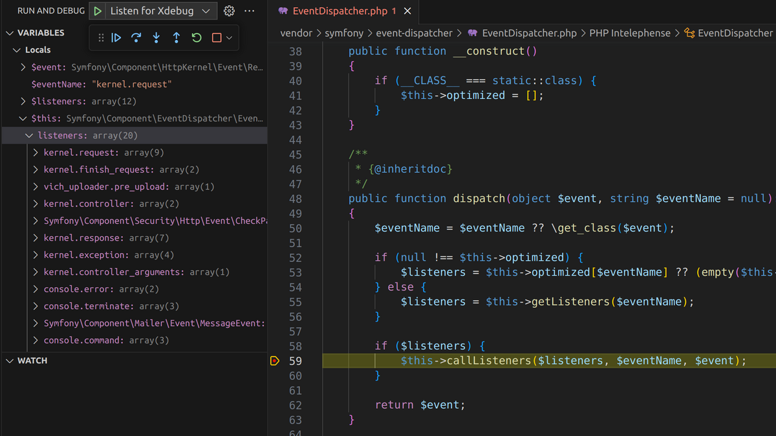Open the dropdown arrow beside the Stop button

[x=228, y=38]
